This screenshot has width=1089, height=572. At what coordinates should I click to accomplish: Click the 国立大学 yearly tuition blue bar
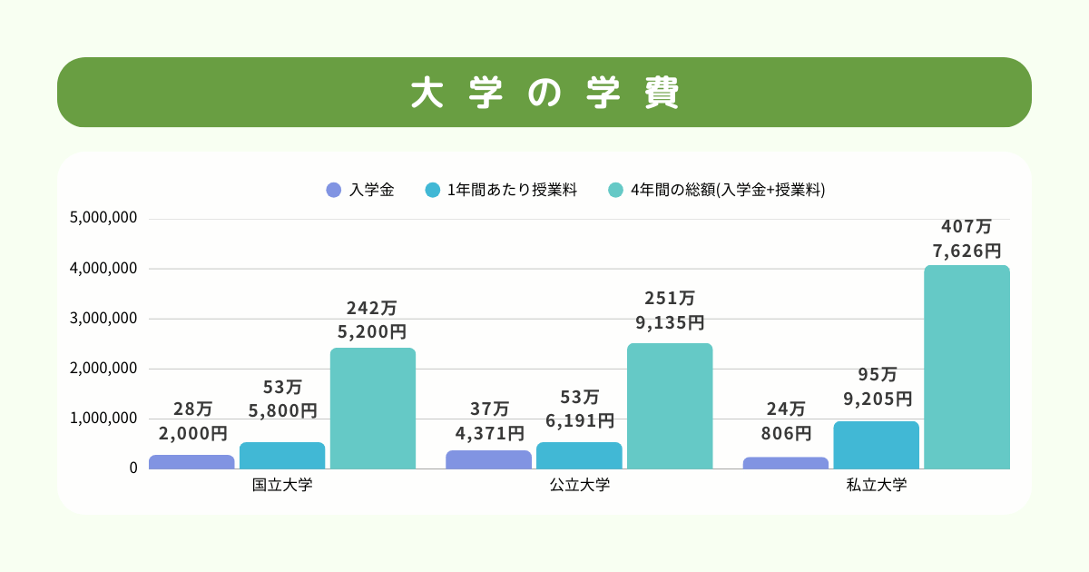[x=282, y=456]
